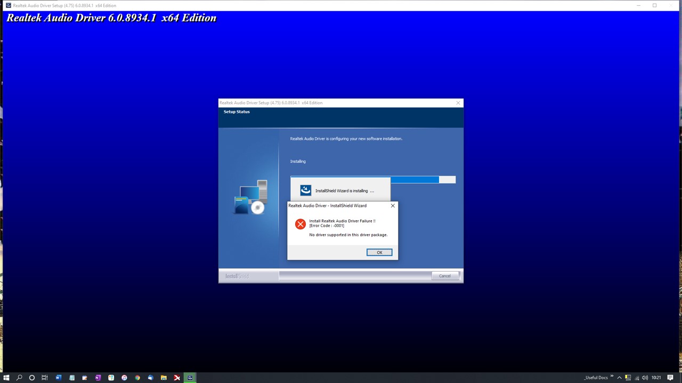
Task: Click the Realtek Audio Driver 6.0.8934.1 heading
Action: click(x=111, y=18)
